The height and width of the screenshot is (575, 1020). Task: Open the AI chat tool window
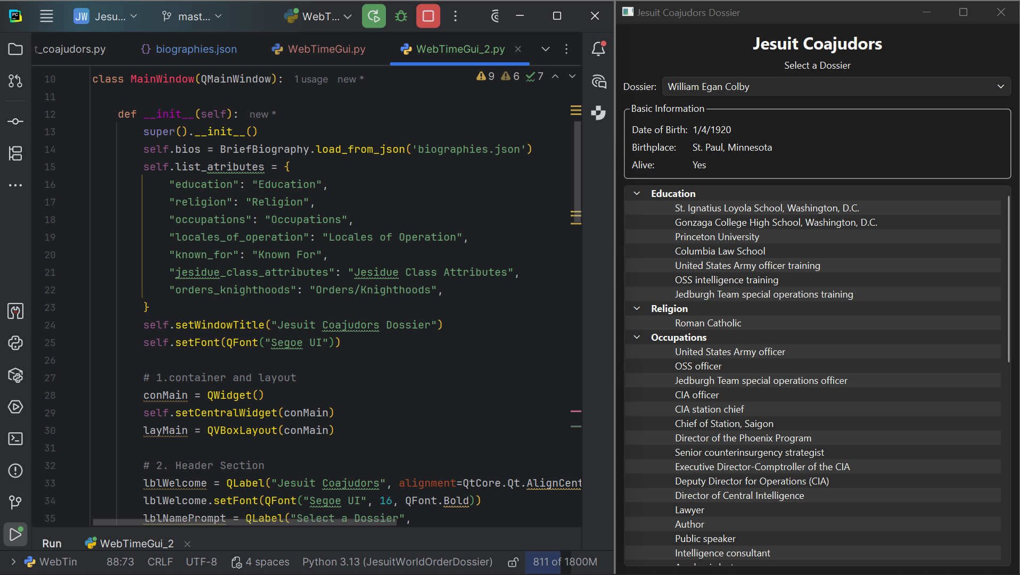tap(598, 81)
